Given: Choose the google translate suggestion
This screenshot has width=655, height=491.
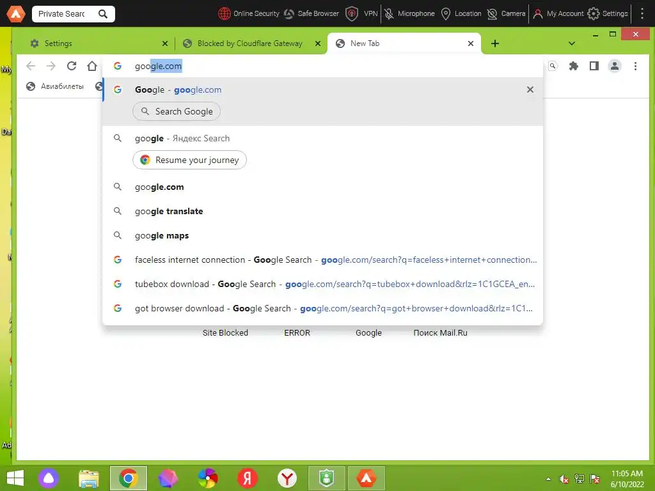Looking at the screenshot, I should point(322,211).
